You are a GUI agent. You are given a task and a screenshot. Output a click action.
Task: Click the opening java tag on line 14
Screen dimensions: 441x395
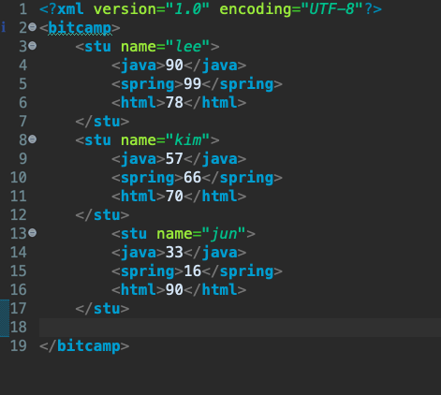point(139,253)
